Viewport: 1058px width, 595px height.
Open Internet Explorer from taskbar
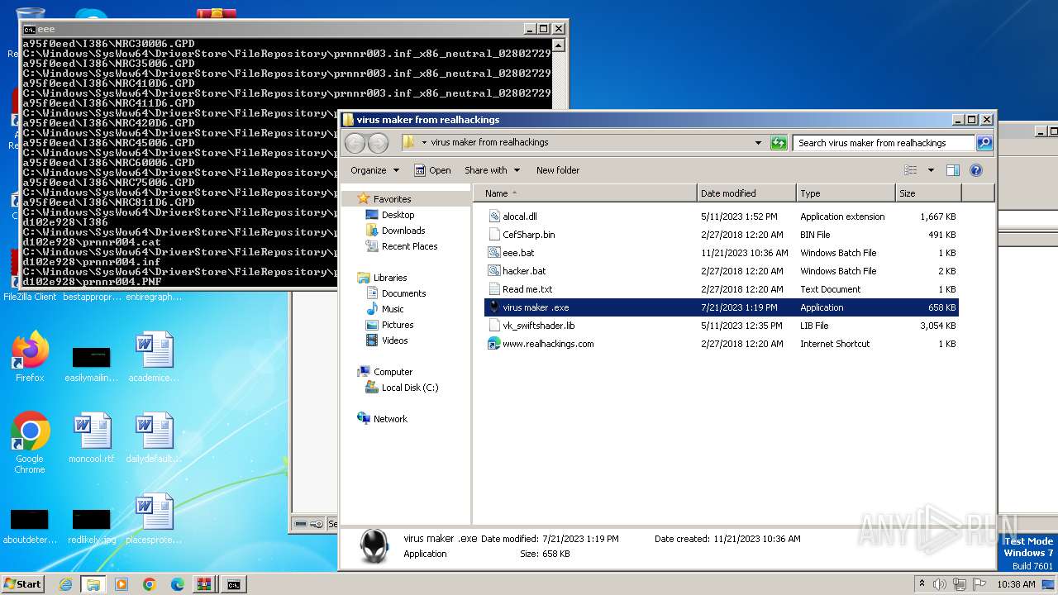click(x=65, y=584)
